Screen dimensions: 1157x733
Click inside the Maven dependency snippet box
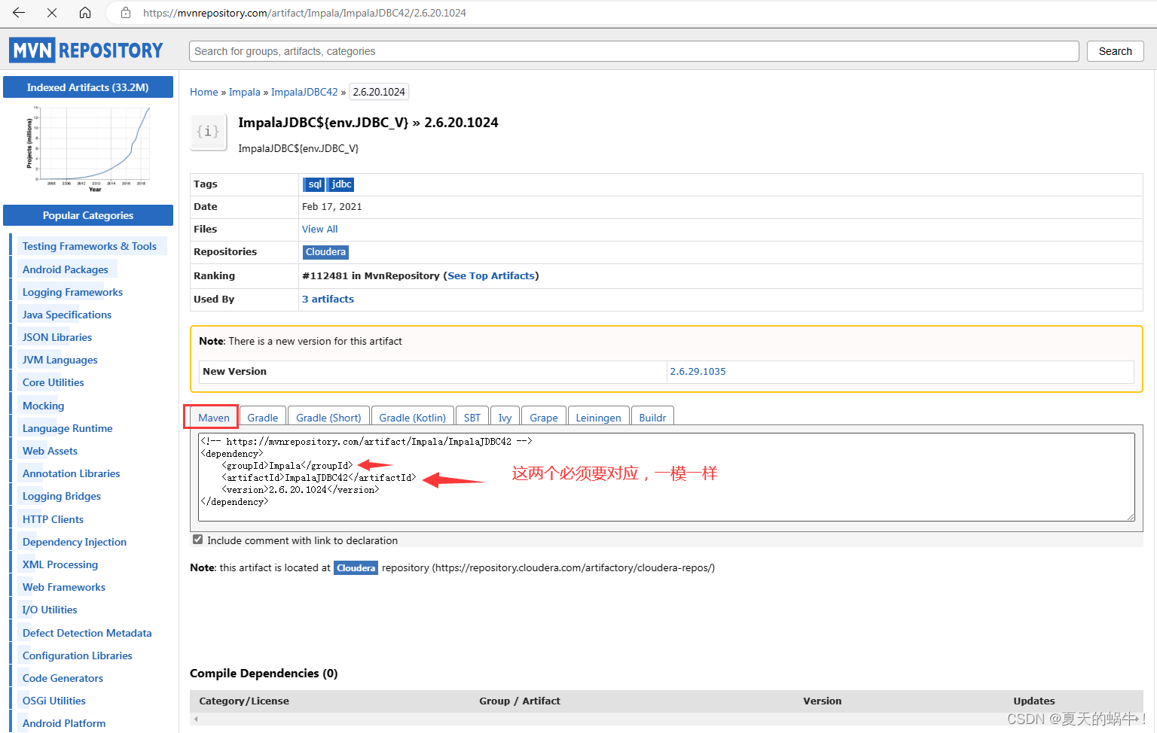coord(666,476)
